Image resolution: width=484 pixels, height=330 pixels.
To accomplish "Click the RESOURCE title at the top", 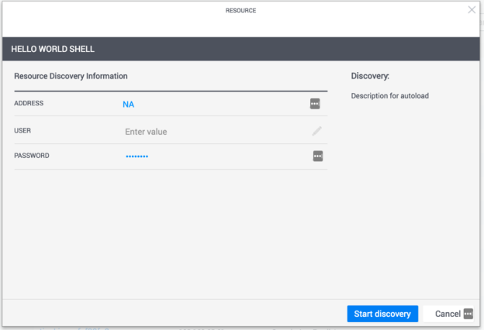I will tap(240, 11).
